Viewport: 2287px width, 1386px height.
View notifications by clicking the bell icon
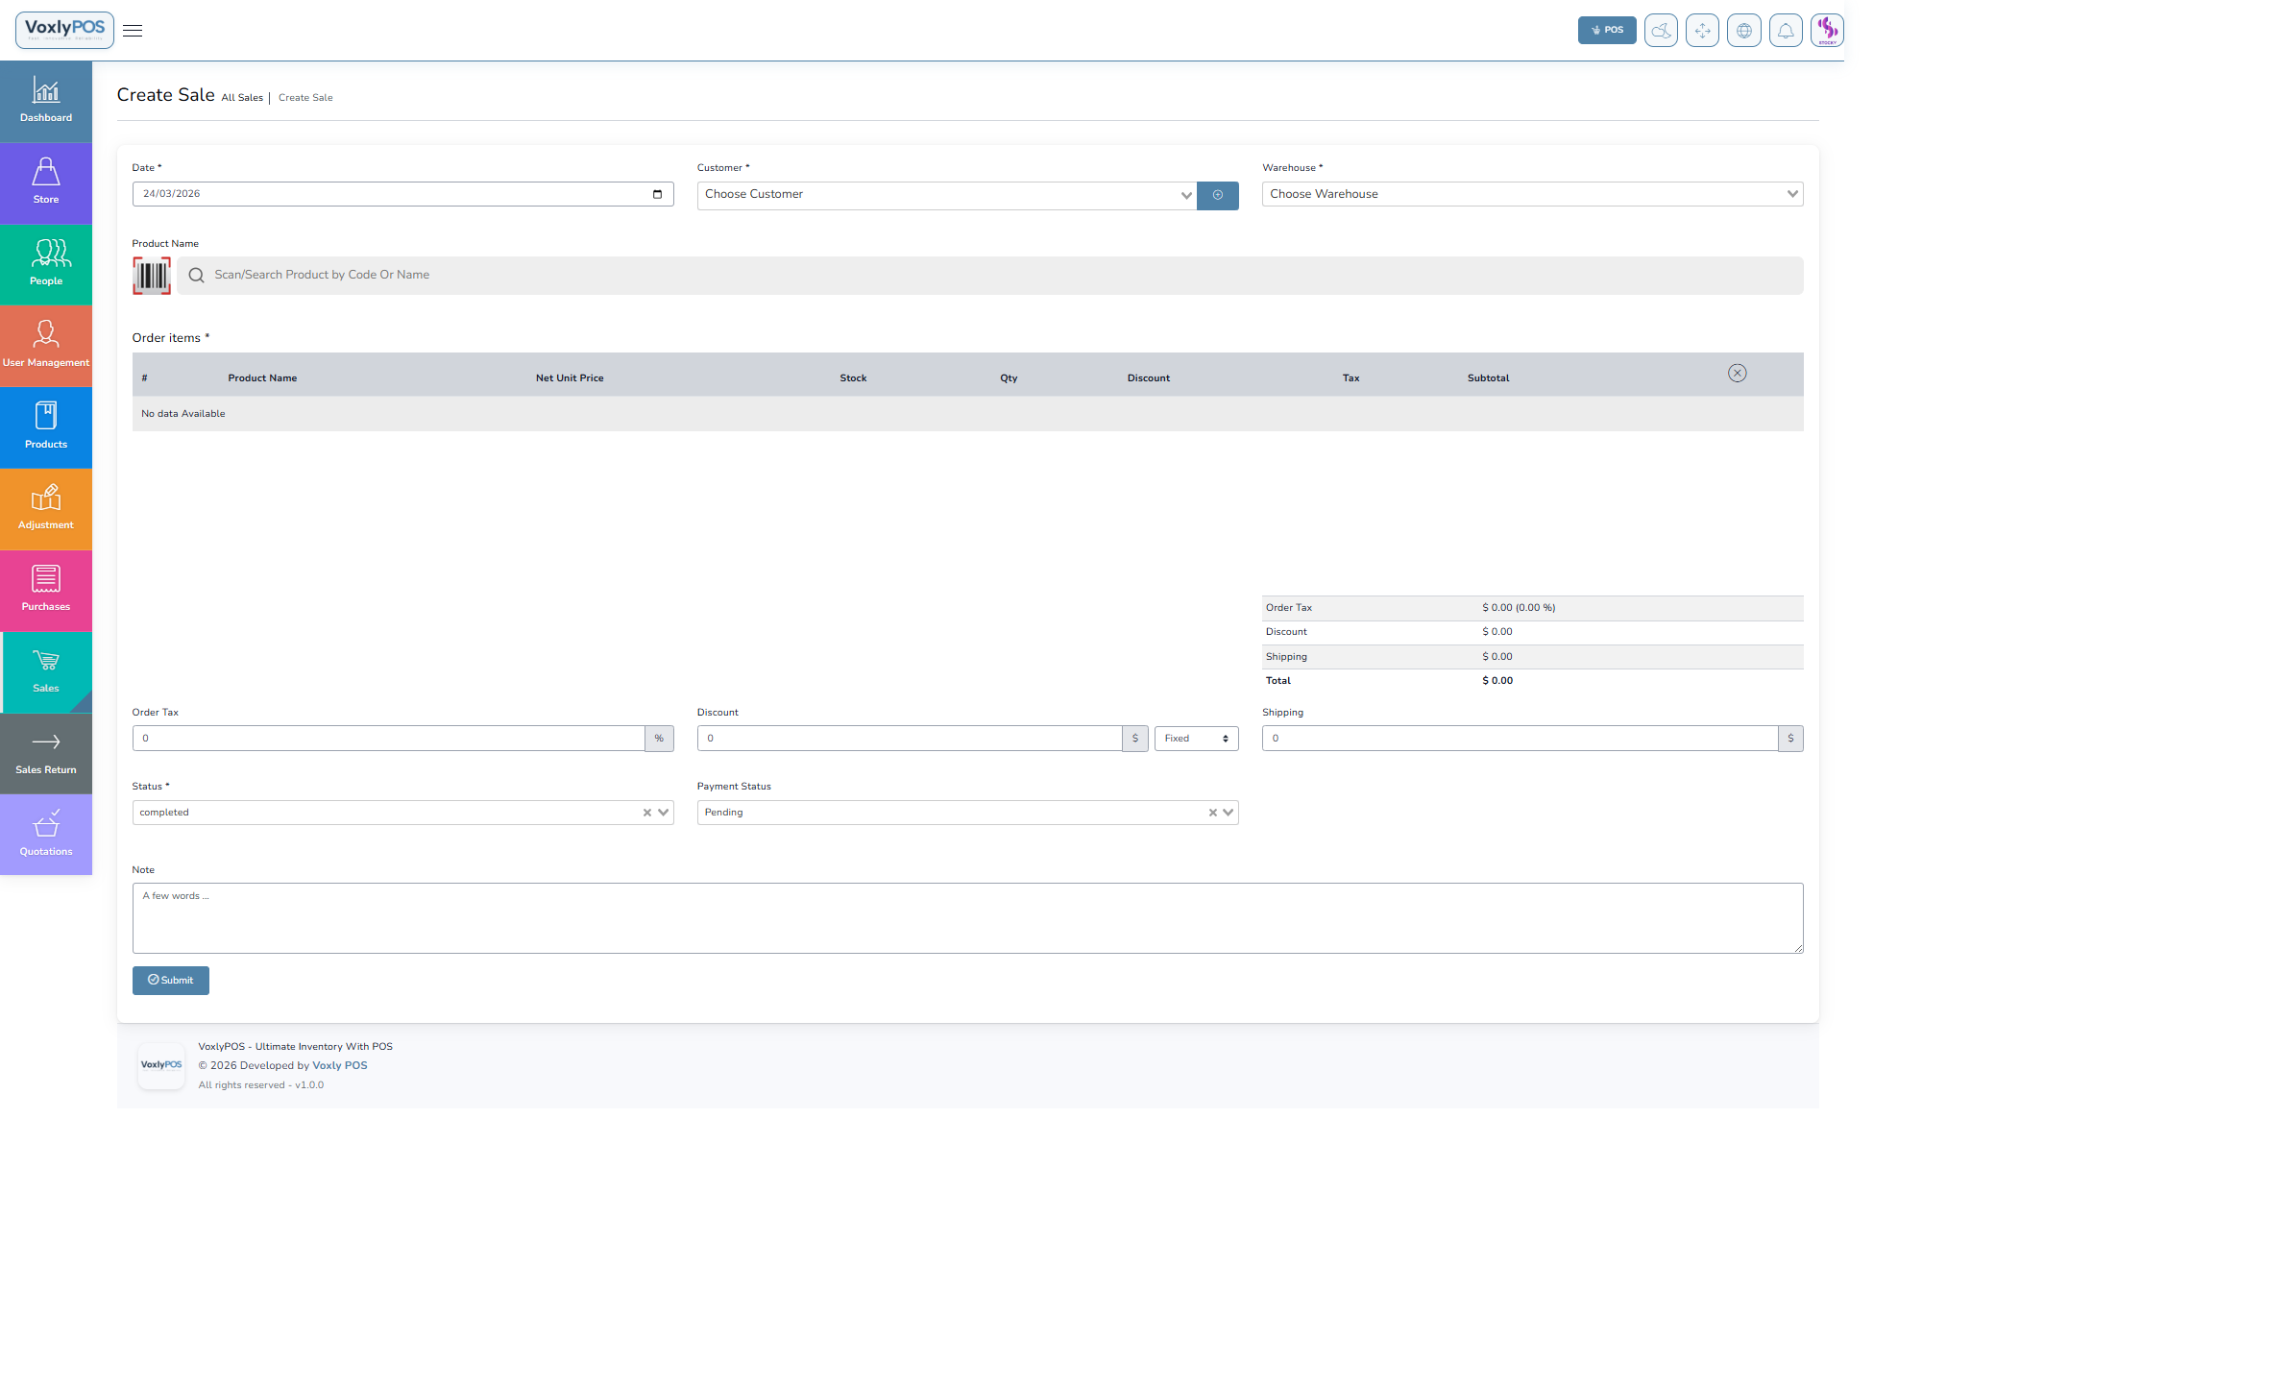[x=1786, y=30]
